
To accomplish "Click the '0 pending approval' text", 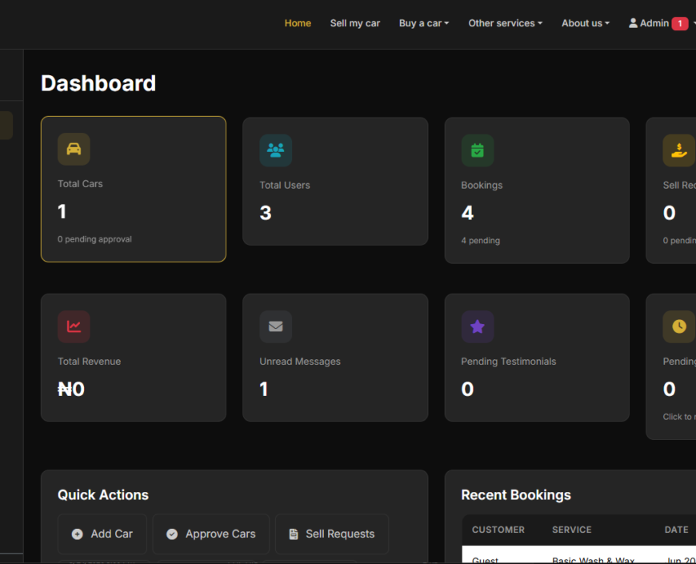I will [x=94, y=239].
